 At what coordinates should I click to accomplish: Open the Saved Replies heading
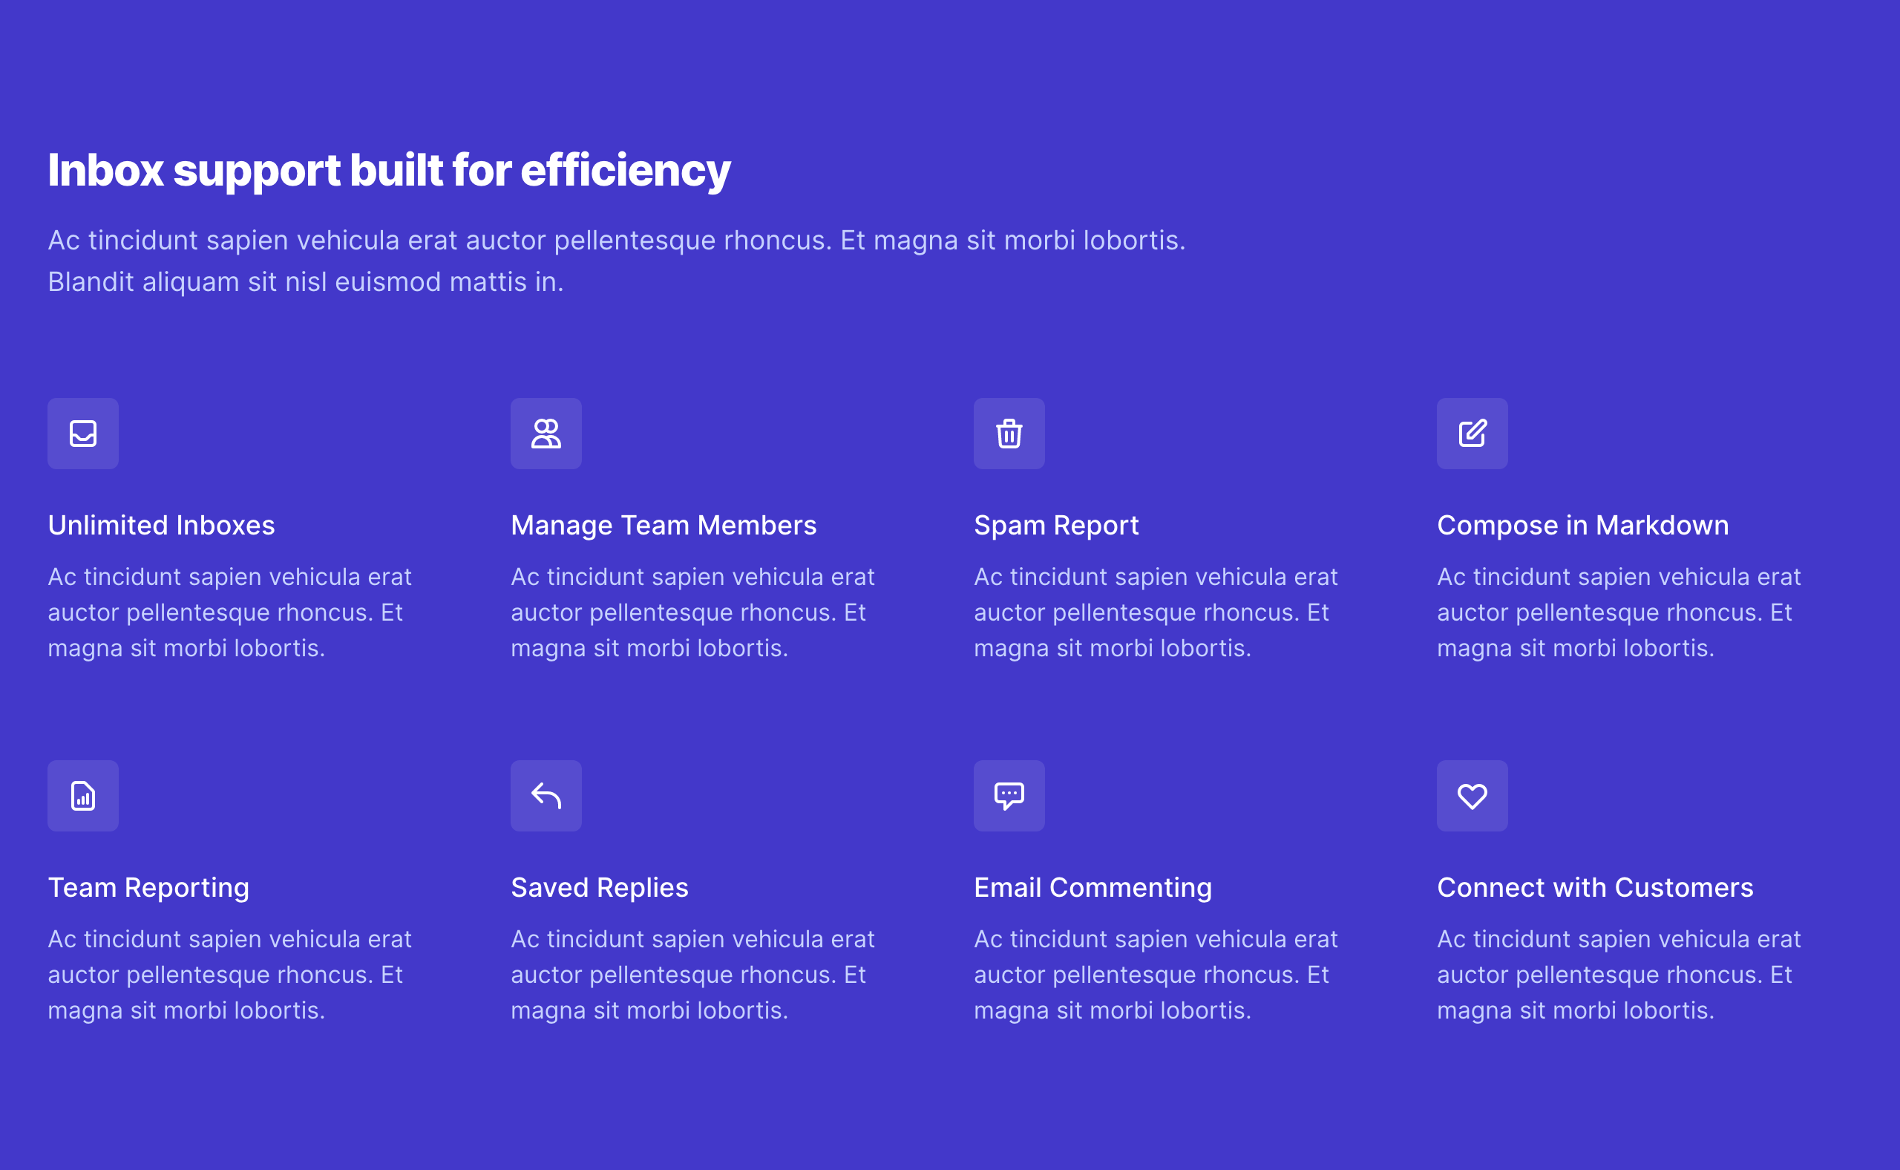[599, 888]
